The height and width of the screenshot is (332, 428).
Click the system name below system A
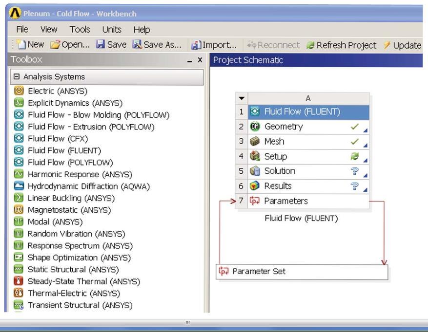pos(301,218)
